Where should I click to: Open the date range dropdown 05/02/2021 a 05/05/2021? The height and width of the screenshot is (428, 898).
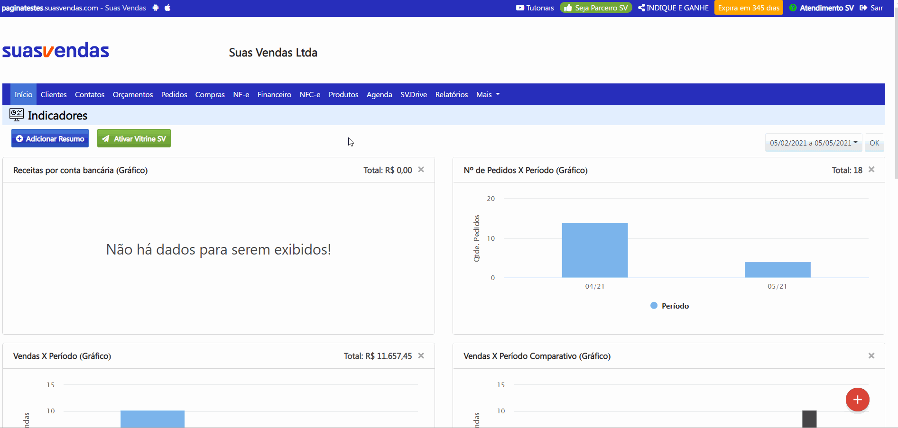coord(814,143)
